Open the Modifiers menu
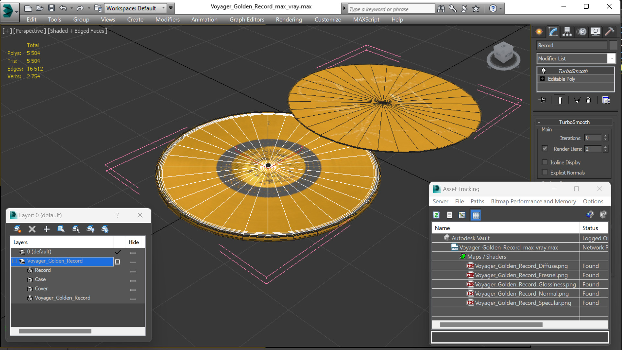 pos(167,19)
